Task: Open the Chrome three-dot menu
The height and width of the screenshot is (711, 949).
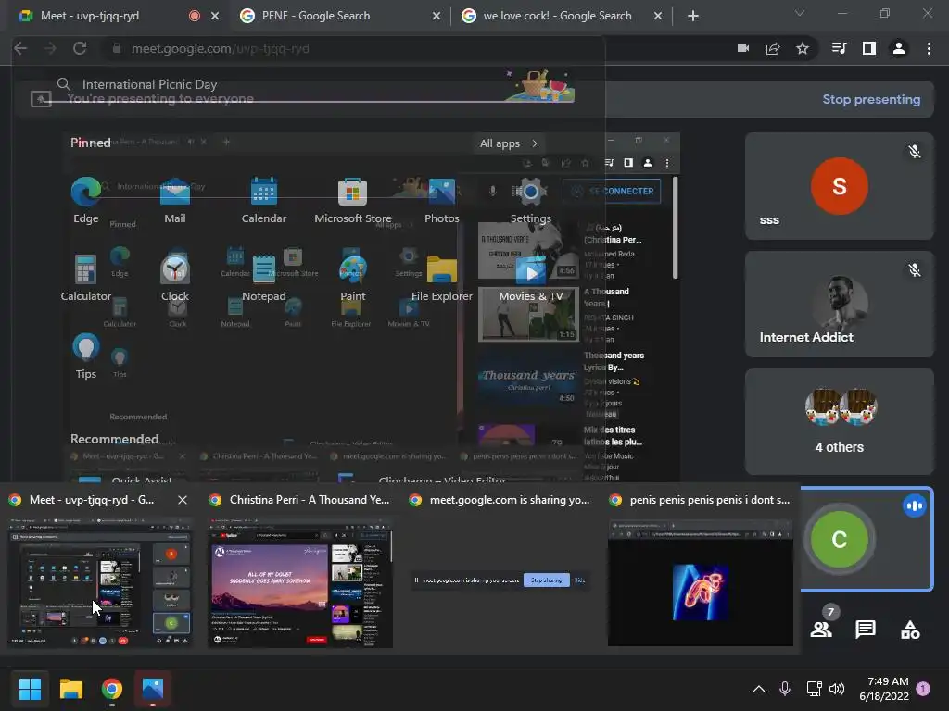Action: point(929,48)
